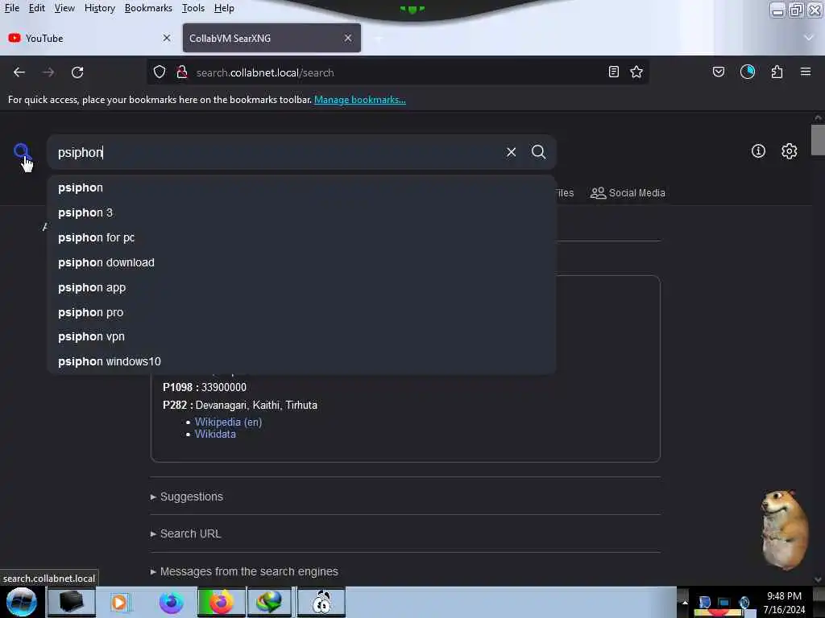Clear the search box with X icon
Screen dimensions: 825x618
[x=511, y=152]
